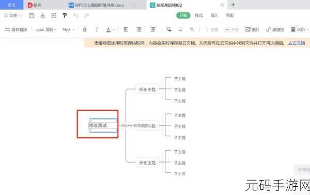Image resolution: width=310 pixels, height=195 pixels.
Task: Select the bottom 分支主题 branch node
Action: pyautogui.click(x=147, y=163)
